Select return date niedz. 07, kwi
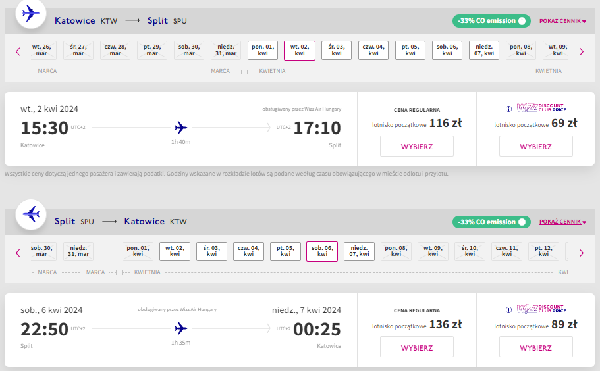This screenshot has width=600, height=371. pyautogui.click(x=359, y=251)
